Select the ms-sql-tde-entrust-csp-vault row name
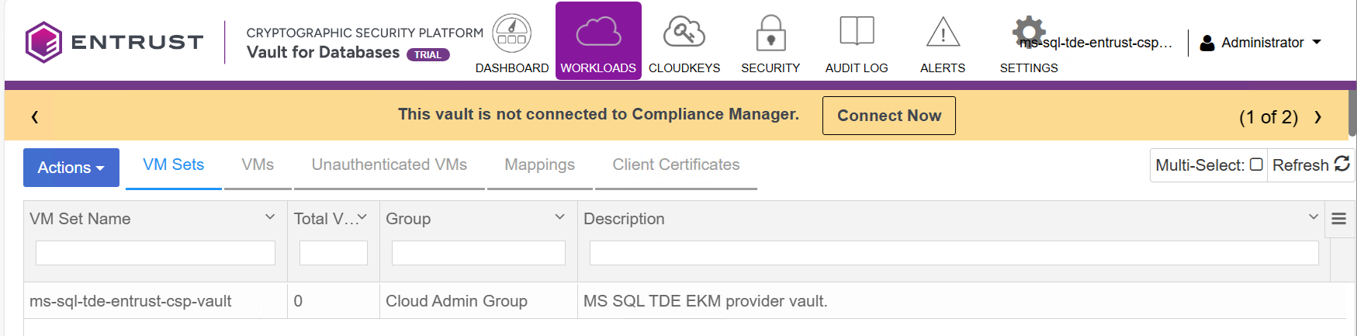Screen dimensions: 1357x336 (130, 301)
